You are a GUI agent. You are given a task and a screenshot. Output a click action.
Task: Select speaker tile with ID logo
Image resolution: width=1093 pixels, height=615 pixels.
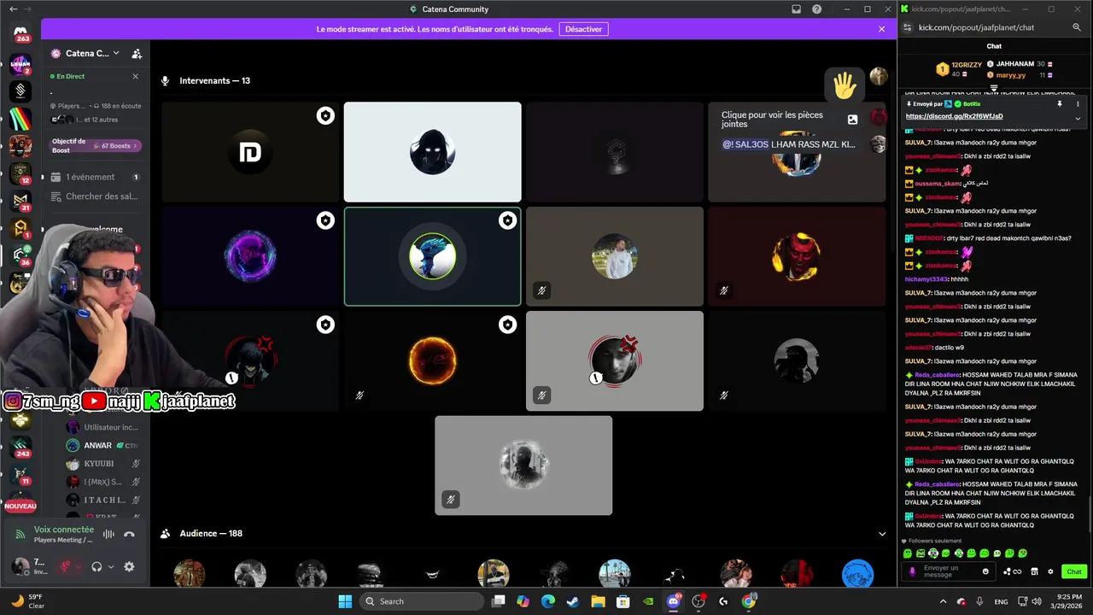pyautogui.click(x=250, y=152)
